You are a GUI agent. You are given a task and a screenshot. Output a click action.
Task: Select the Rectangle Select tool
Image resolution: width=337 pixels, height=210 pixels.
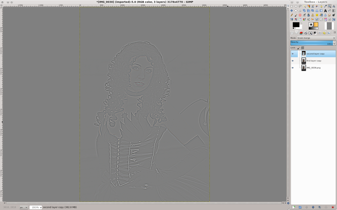(x=292, y=6)
